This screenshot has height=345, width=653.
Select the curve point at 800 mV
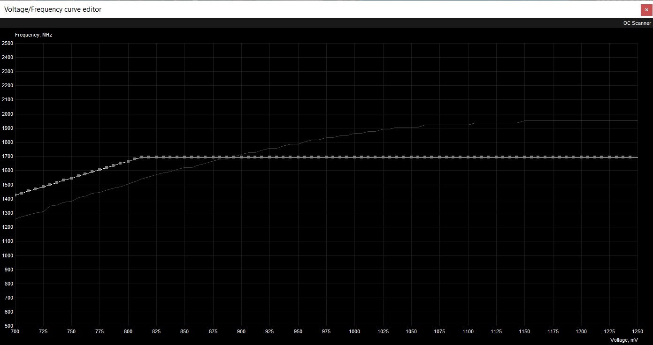coord(128,161)
